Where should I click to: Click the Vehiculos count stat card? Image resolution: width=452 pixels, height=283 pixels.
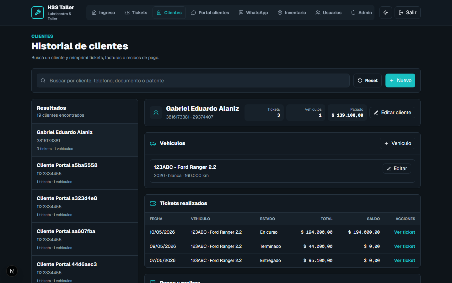[306, 113]
